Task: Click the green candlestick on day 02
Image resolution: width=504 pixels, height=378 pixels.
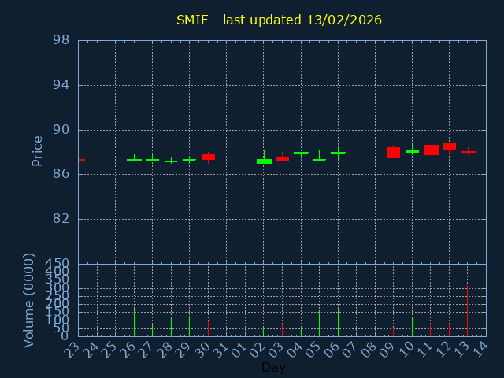Action: (264, 161)
